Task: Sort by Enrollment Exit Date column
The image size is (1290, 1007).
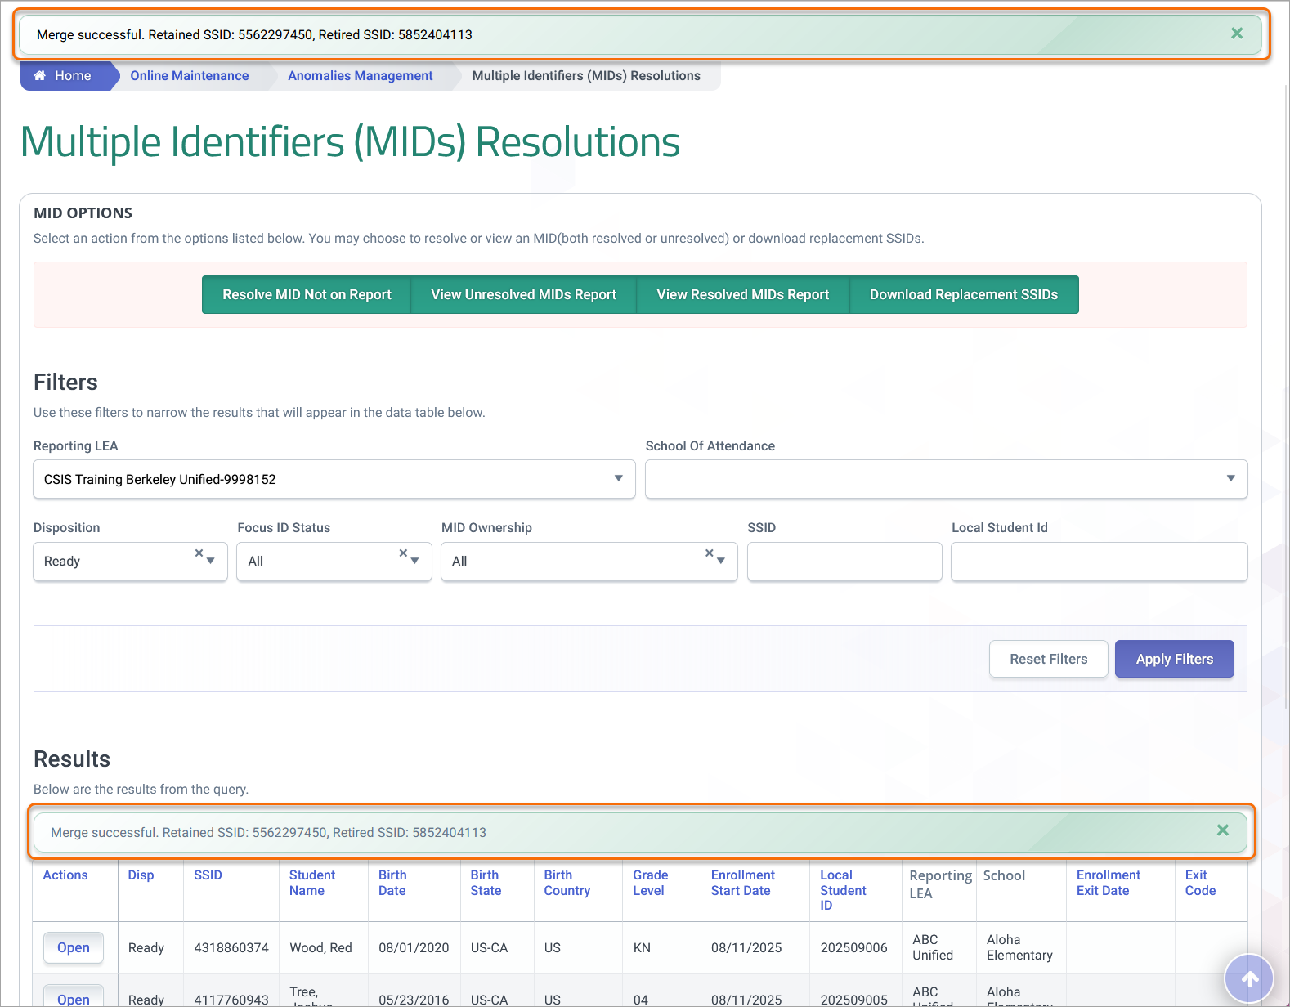Action: pos(1109,883)
